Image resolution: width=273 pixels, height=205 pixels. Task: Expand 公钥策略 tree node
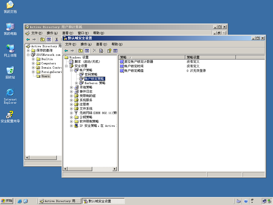click(x=71, y=117)
